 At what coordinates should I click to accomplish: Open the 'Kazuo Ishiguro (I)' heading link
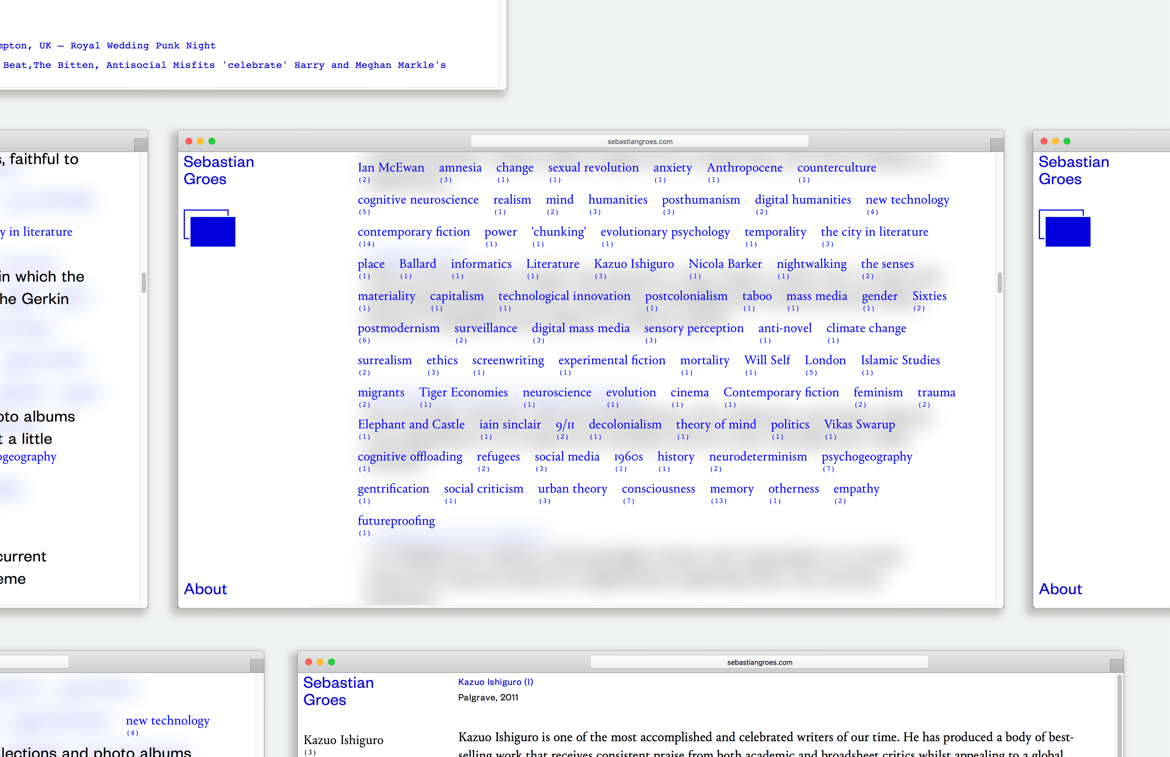495,682
